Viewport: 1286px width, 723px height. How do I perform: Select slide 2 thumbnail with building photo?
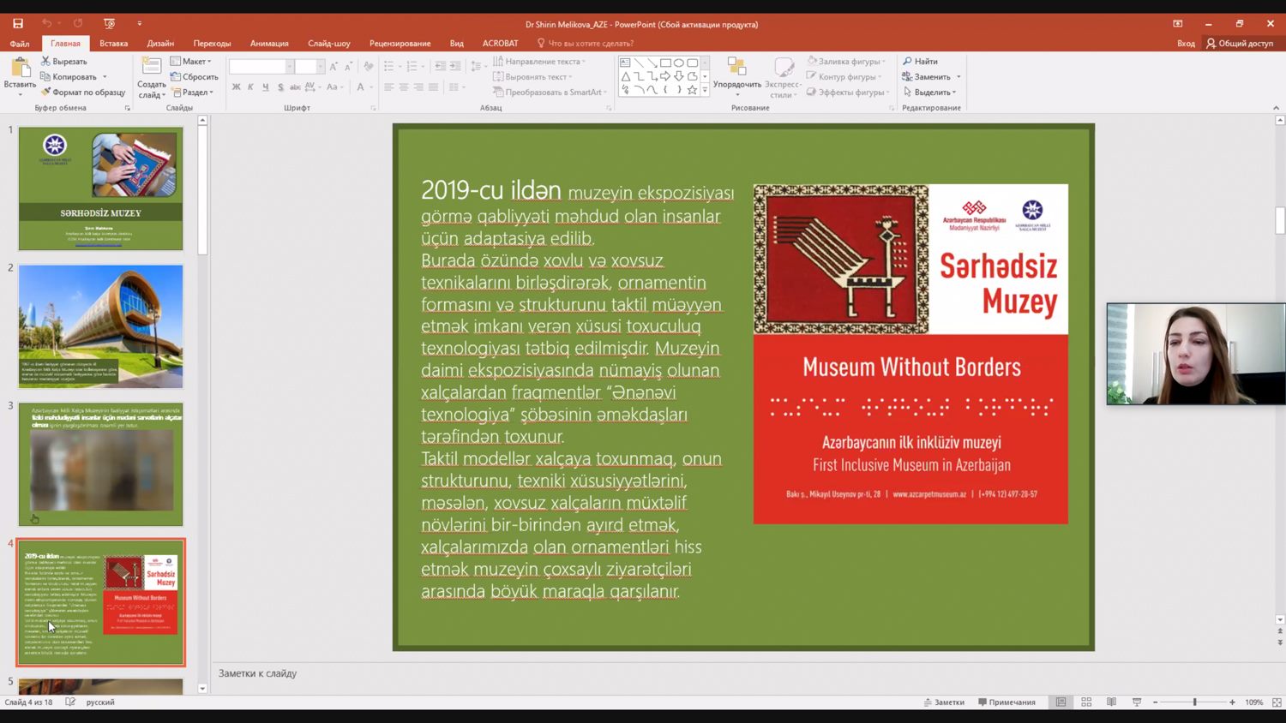tap(101, 326)
